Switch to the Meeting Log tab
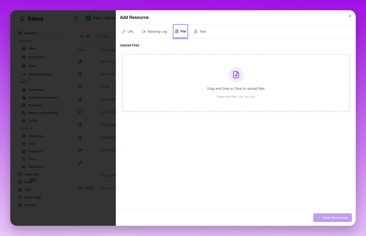 click(x=154, y=32)
